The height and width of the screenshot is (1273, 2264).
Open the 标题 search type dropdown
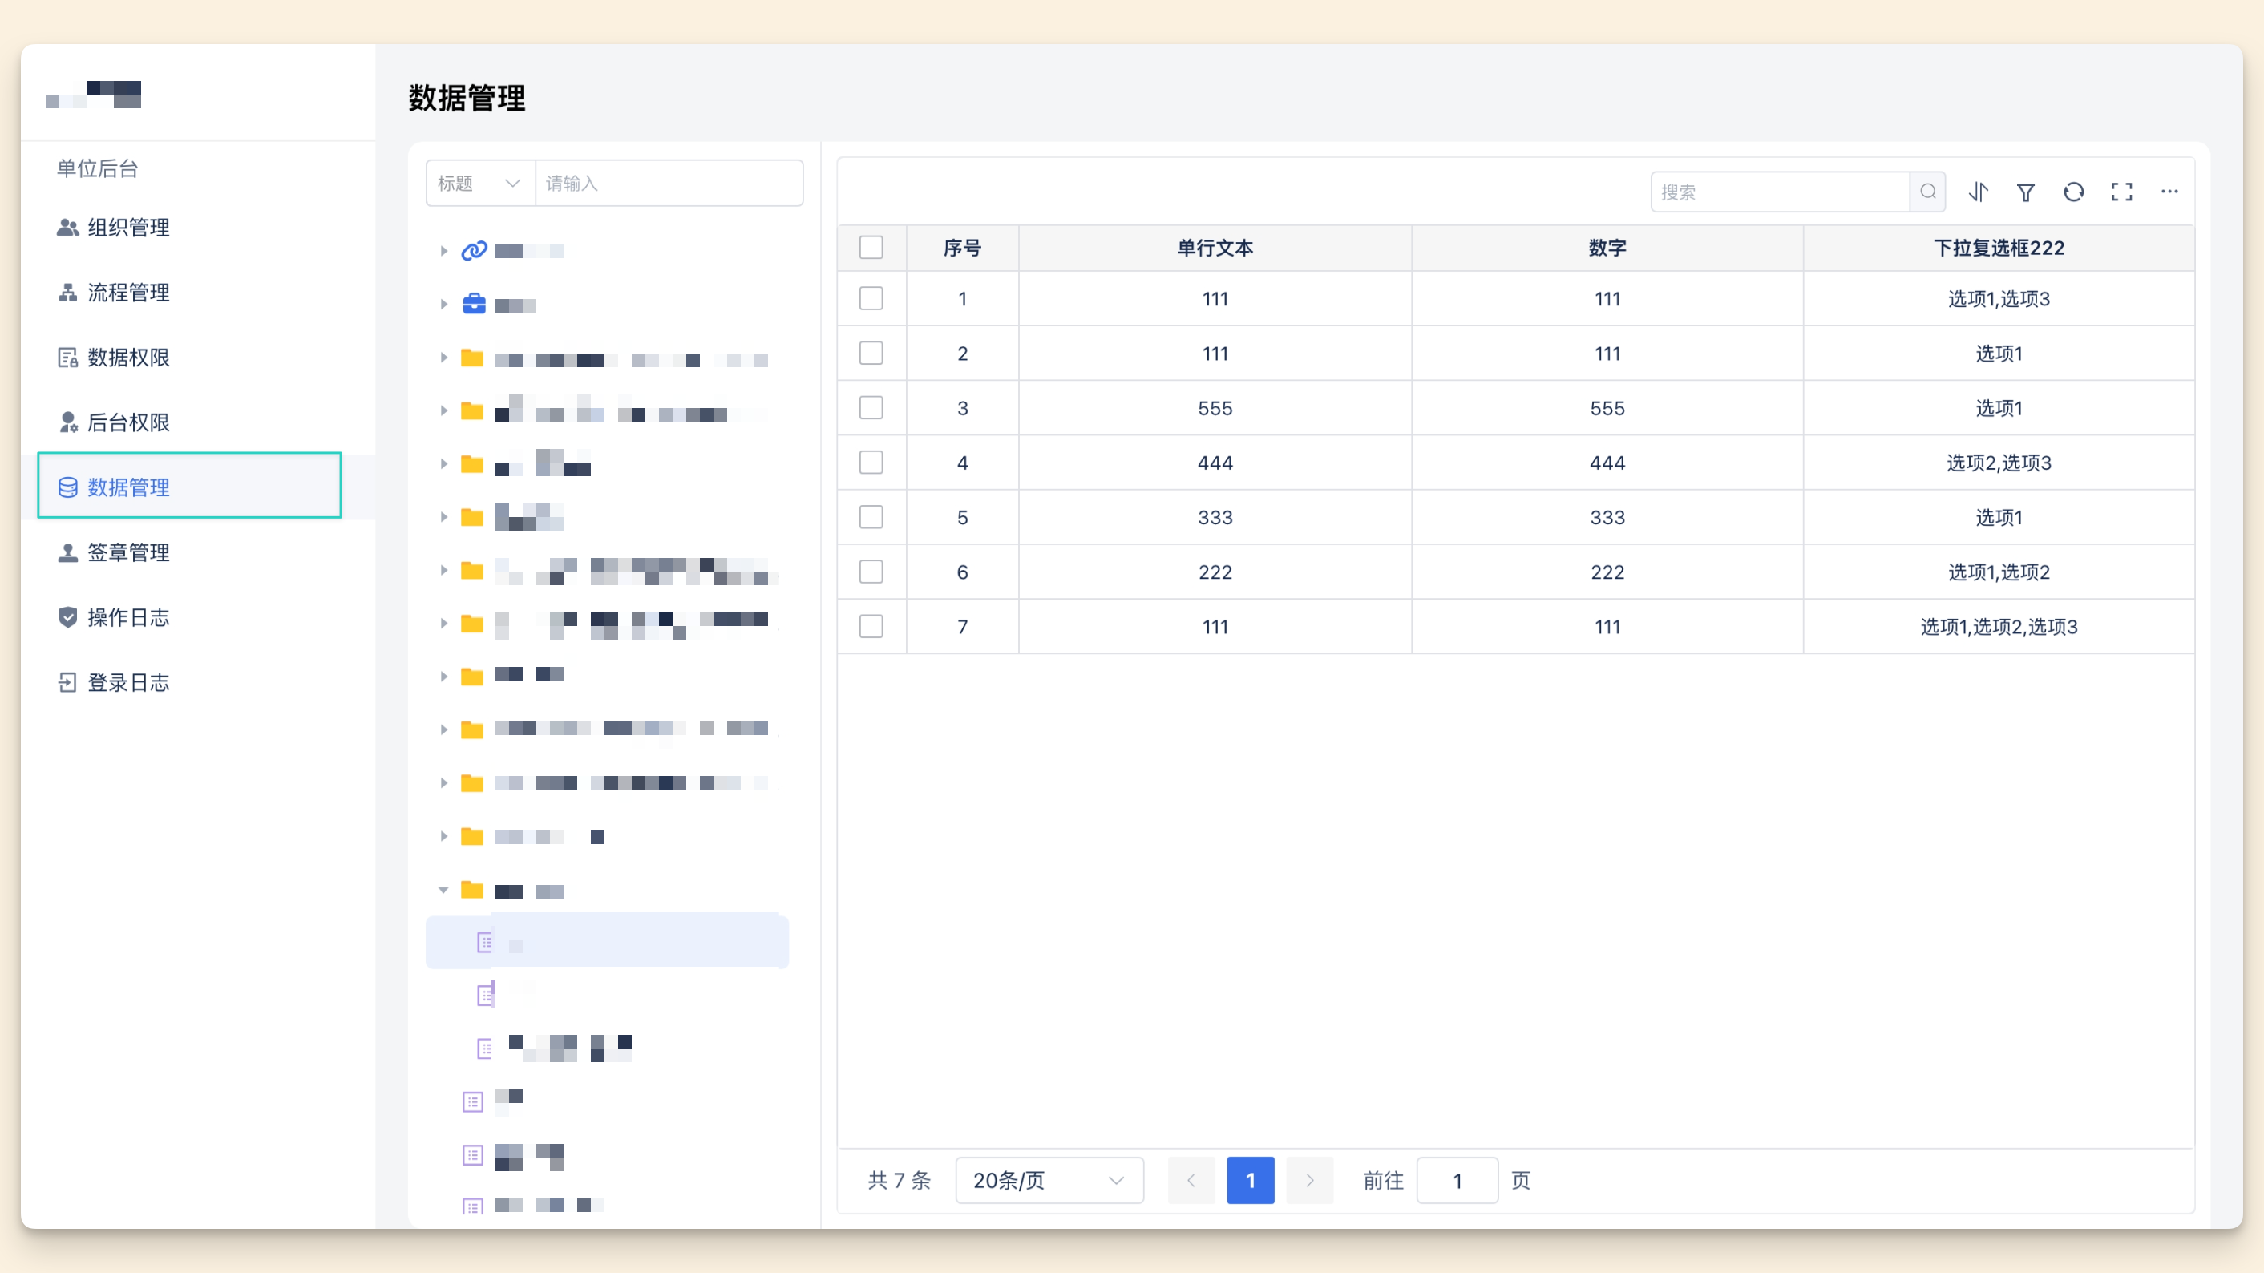480,184
